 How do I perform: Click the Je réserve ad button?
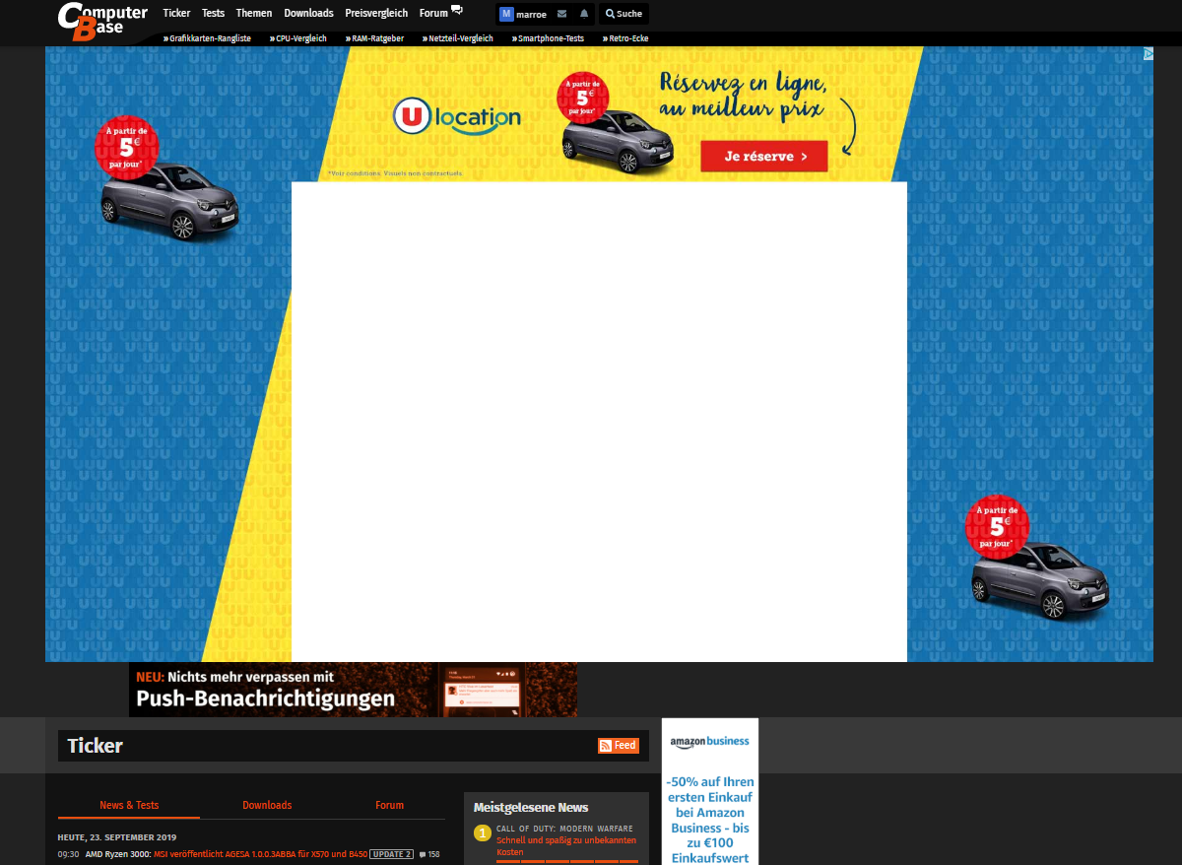coord(764,156)
